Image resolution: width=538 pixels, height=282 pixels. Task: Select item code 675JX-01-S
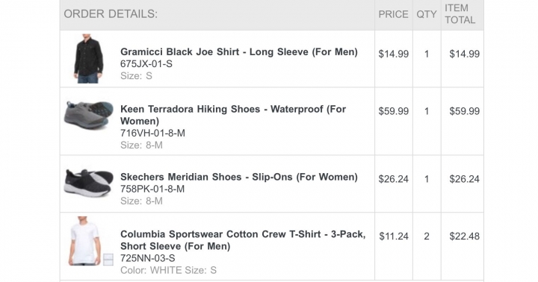146,64
